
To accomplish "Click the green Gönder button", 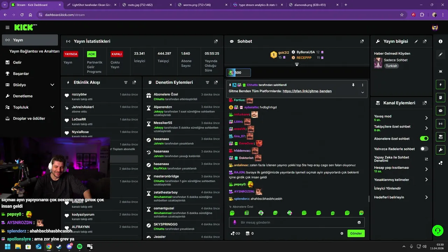I will 356,233.
